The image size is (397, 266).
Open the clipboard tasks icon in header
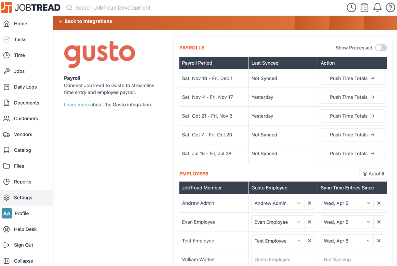(364, 8)
